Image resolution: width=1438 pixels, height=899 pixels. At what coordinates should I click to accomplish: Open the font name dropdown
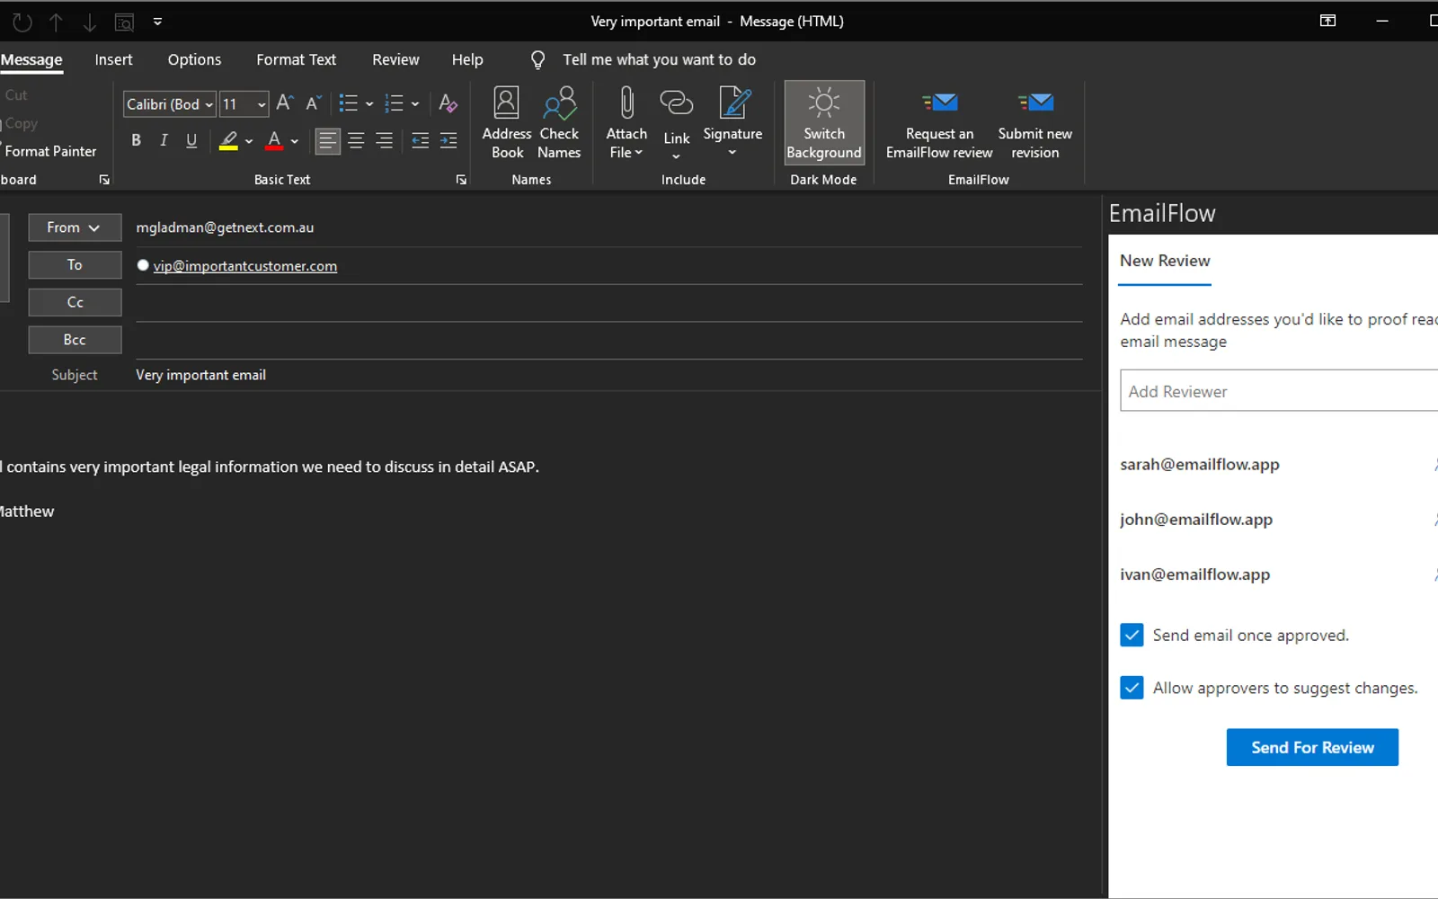click(209, 104)
